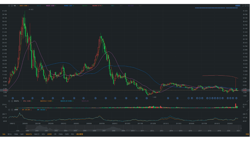
Task: Click the undo/reset chart icon
Action: [243, 6]
